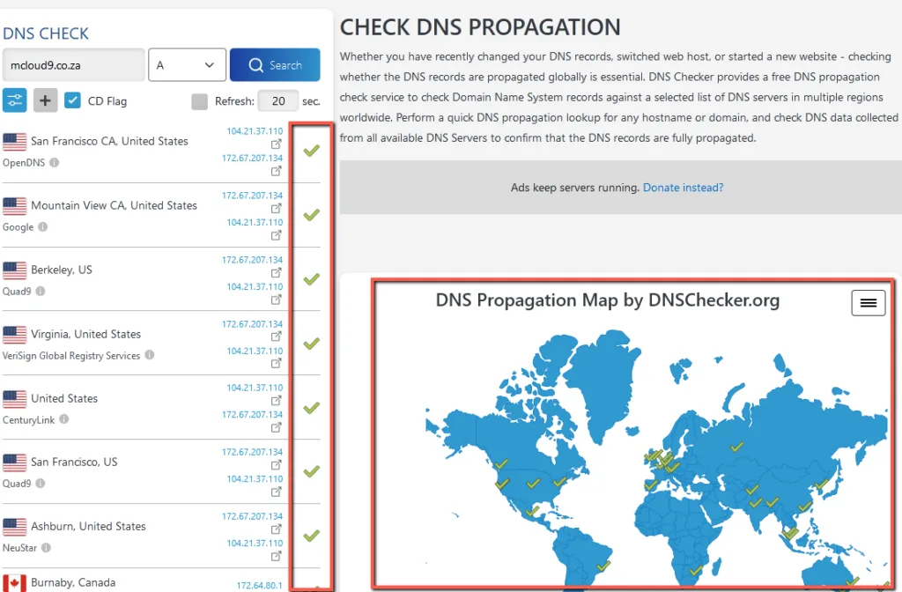Click the plus icon to add DNS server
902x592 pixels.
pyautogui.click(x=45, y=100)
